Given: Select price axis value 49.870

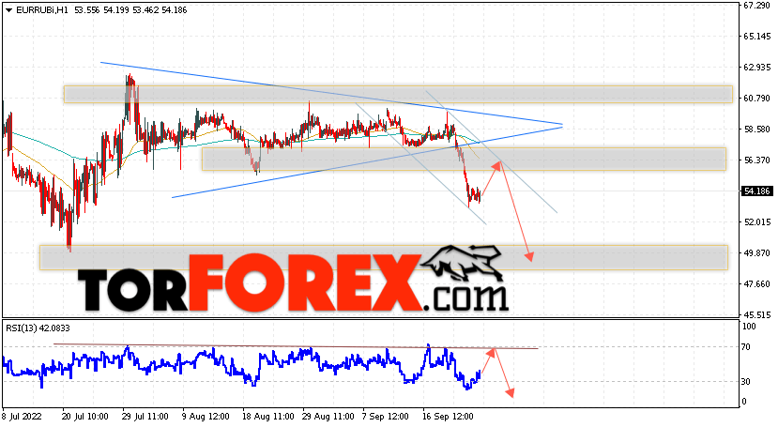Looking at the screenshot, I should 756,253.
